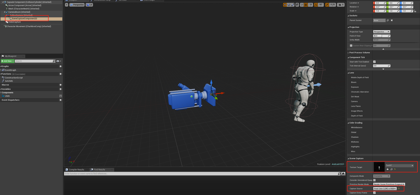Select the Rotate tool in viewport toolbar

(x=289, y=5)
